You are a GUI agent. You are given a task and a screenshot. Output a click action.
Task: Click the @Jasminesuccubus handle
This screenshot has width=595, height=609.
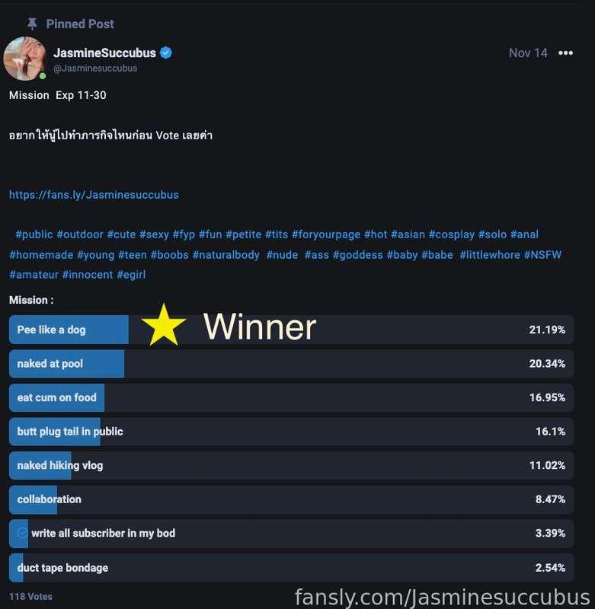point(95,69)
